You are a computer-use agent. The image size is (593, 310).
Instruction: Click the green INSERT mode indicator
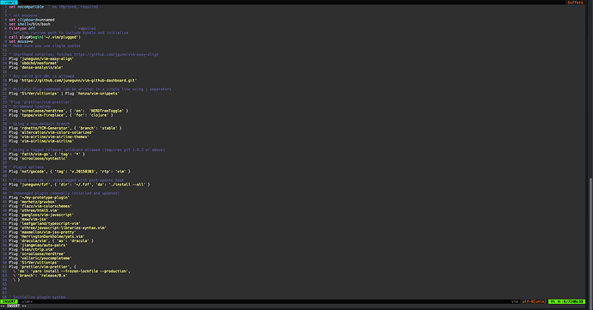(9, 301)
